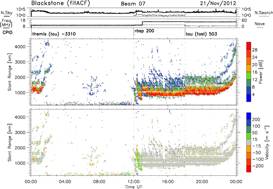Select the "Freq. [MHz]" axis label
Viewport: 273px width, 189px height.
click(x=7, y=23)
